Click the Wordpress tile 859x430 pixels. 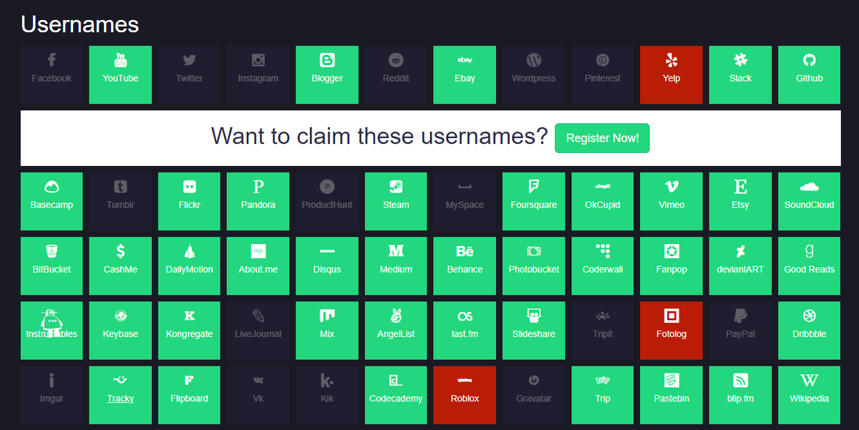click(x=533, y=75)
